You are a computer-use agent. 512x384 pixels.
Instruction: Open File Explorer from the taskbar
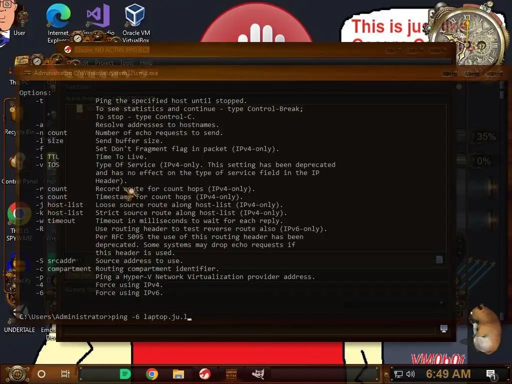click(x=178, y=374)
